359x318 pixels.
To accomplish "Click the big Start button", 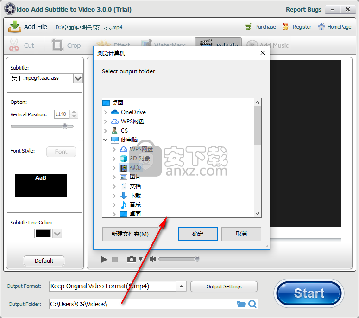I will [309, 293].
